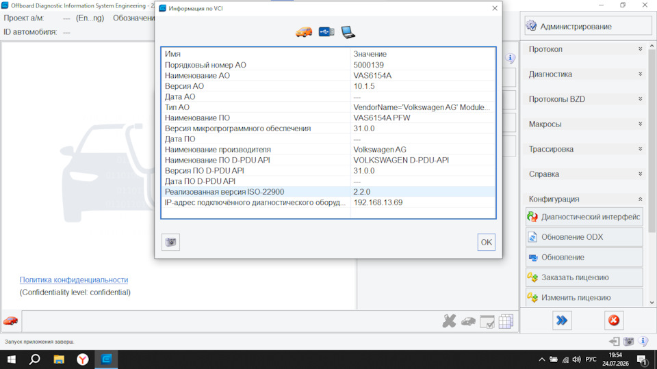Click the Имя column header
Viewport: 657px width, 369px height.
[x=255, y=54]
